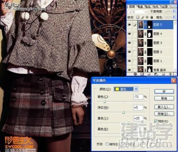Click the 好 OK button
Image resolution: width=178 pixels, height=152 pixels.
[164, 91]
